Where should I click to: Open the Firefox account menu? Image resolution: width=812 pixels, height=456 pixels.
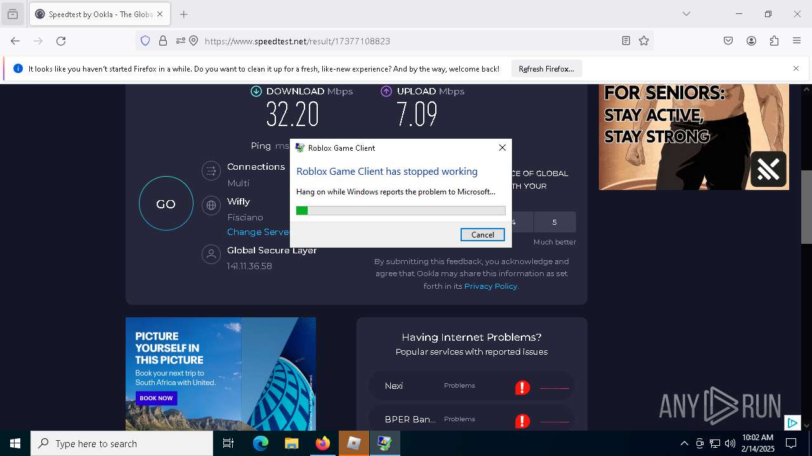[x=751, y=41]
